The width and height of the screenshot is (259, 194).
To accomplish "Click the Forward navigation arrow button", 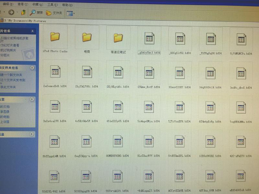I will click(12, 13).
